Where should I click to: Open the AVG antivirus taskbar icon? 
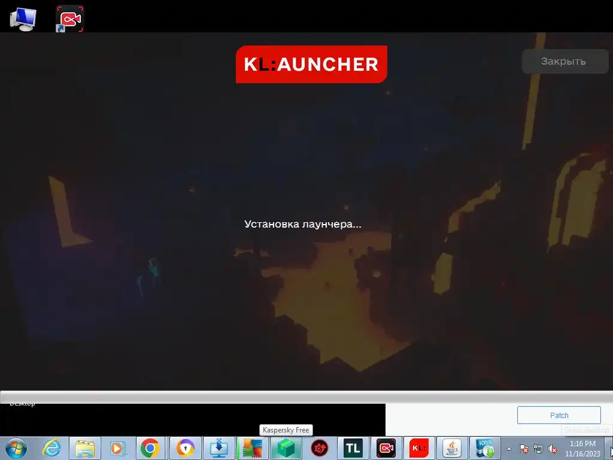pos(253,448)
